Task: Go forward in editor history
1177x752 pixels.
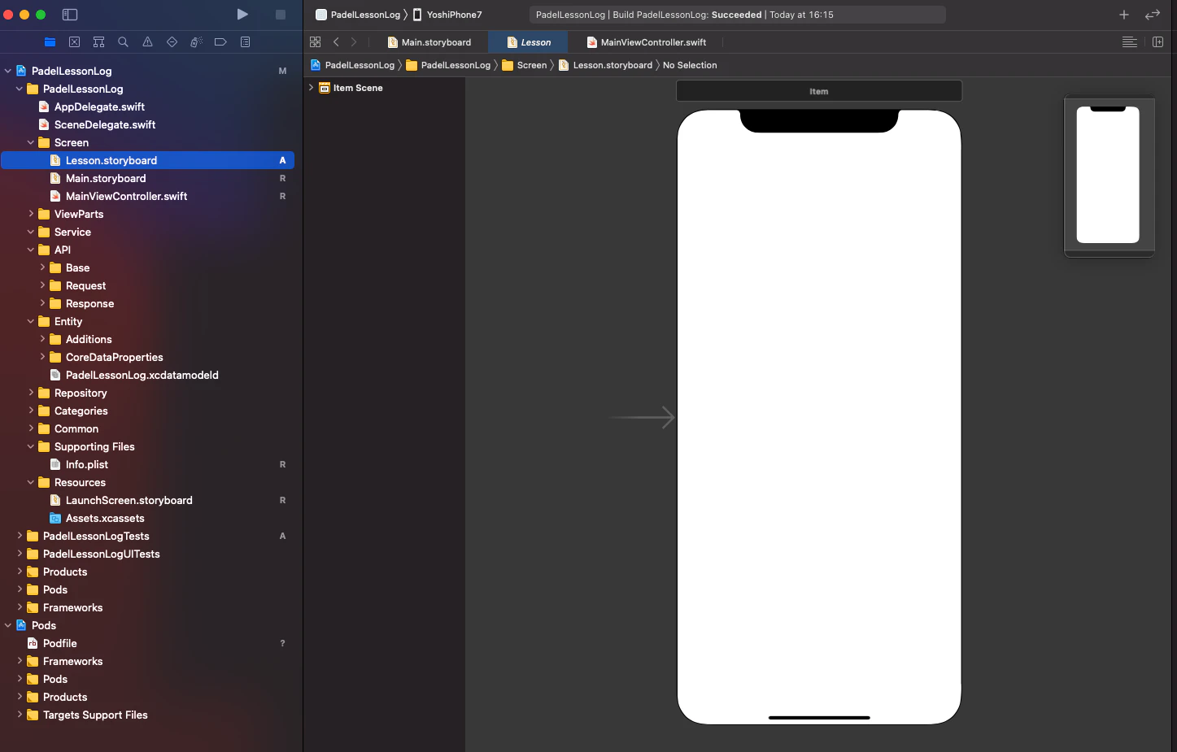Action: click(x=354, y=42)
